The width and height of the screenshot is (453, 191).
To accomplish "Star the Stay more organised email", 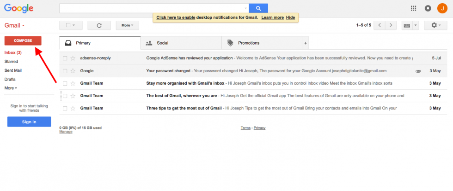I will click(x=73, y=83).
